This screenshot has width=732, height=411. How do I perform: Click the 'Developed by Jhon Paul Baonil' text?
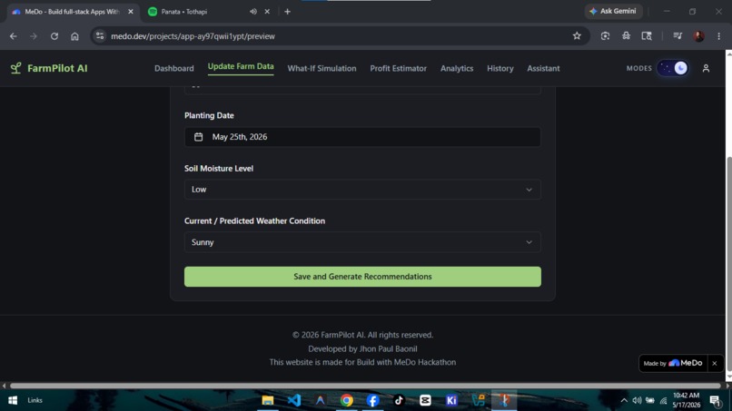[x=362, y=348]
